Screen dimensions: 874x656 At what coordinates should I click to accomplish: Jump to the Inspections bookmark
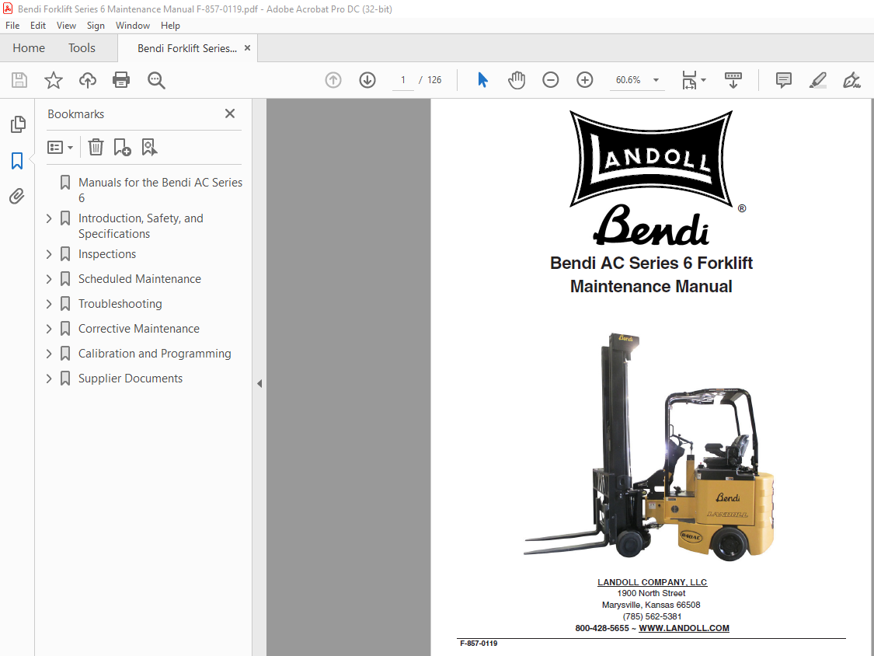pos(107,254)
